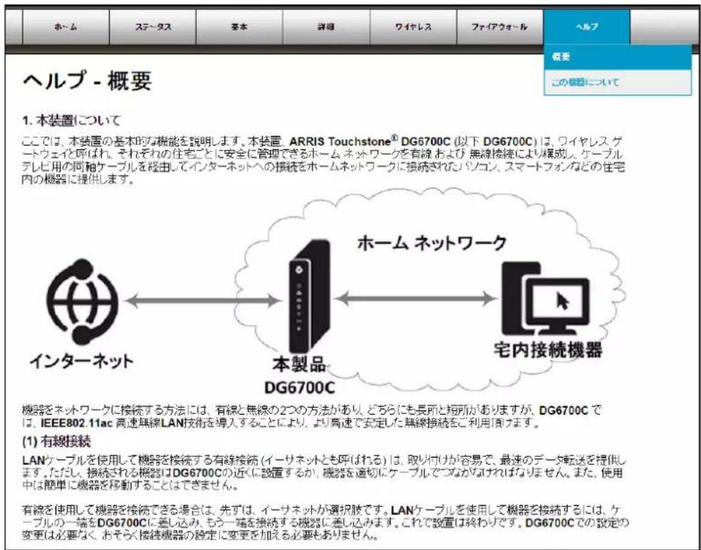Viewport: 701px width, 550px height.
Task: Click the heading 1. 本装置について
Action: [72, 120]
